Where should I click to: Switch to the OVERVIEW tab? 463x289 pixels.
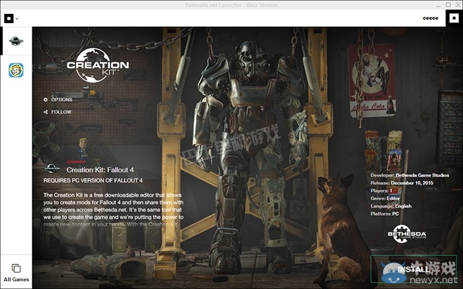pos(76,162)
